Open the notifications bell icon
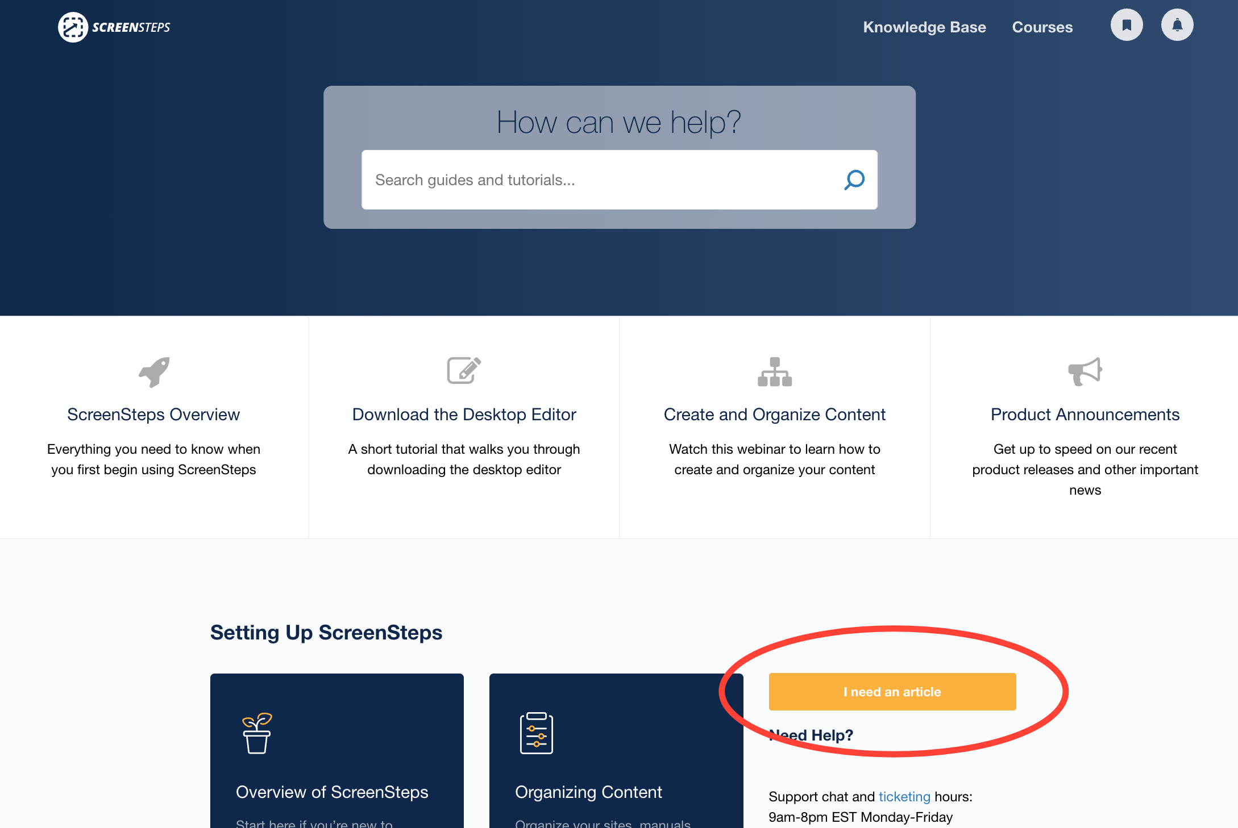The width and height of the screenshot is (1238, 828). pyautogui.click(x=1177, y=25)
